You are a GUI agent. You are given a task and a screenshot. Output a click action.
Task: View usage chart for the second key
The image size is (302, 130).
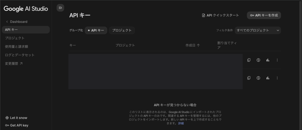click(x=268, y=78)
